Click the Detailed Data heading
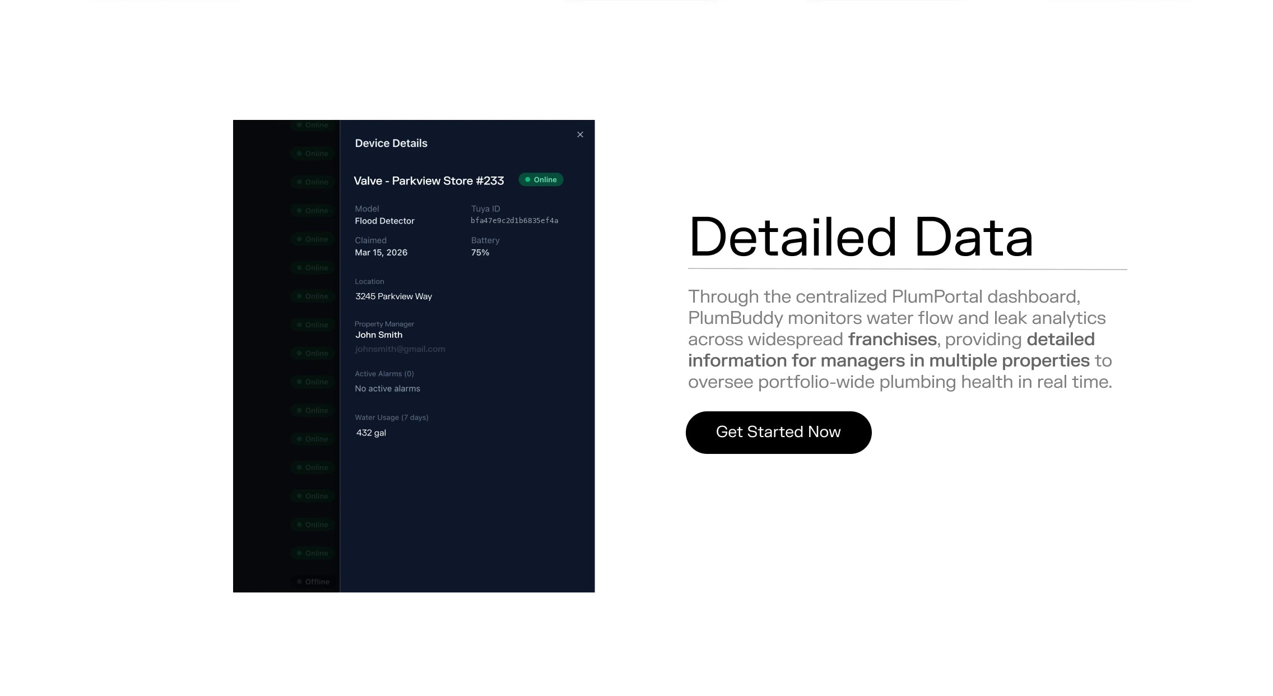Image resolution: width=1273 pixels, height=696 pixels. click(x=861, y=238)
